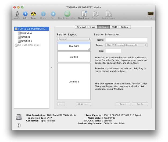
Task: Click the Enable Journaling icon
Action: click(x=67, y=14)
